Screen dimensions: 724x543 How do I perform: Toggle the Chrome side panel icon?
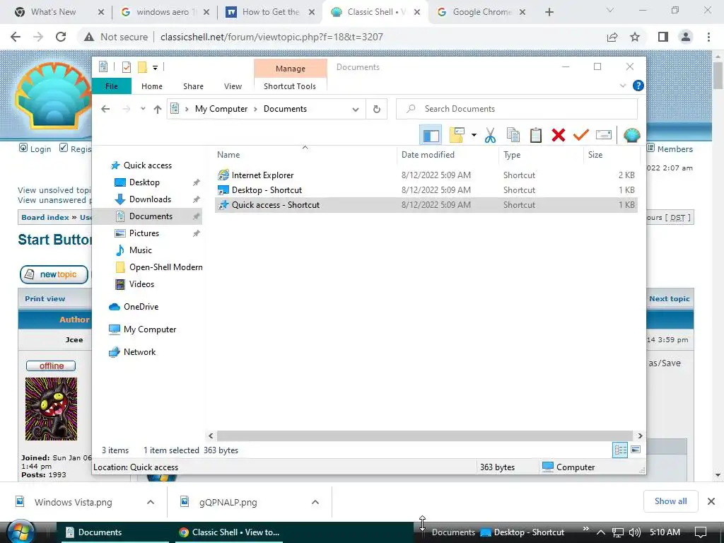(x=663, y=37)
